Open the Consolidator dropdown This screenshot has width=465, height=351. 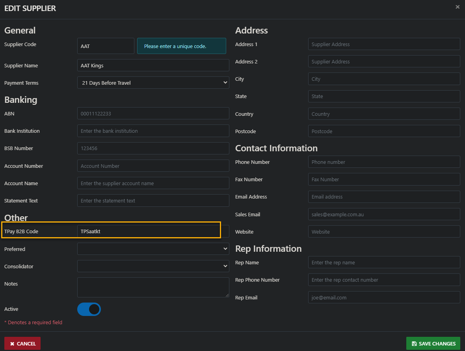point(153,266)
